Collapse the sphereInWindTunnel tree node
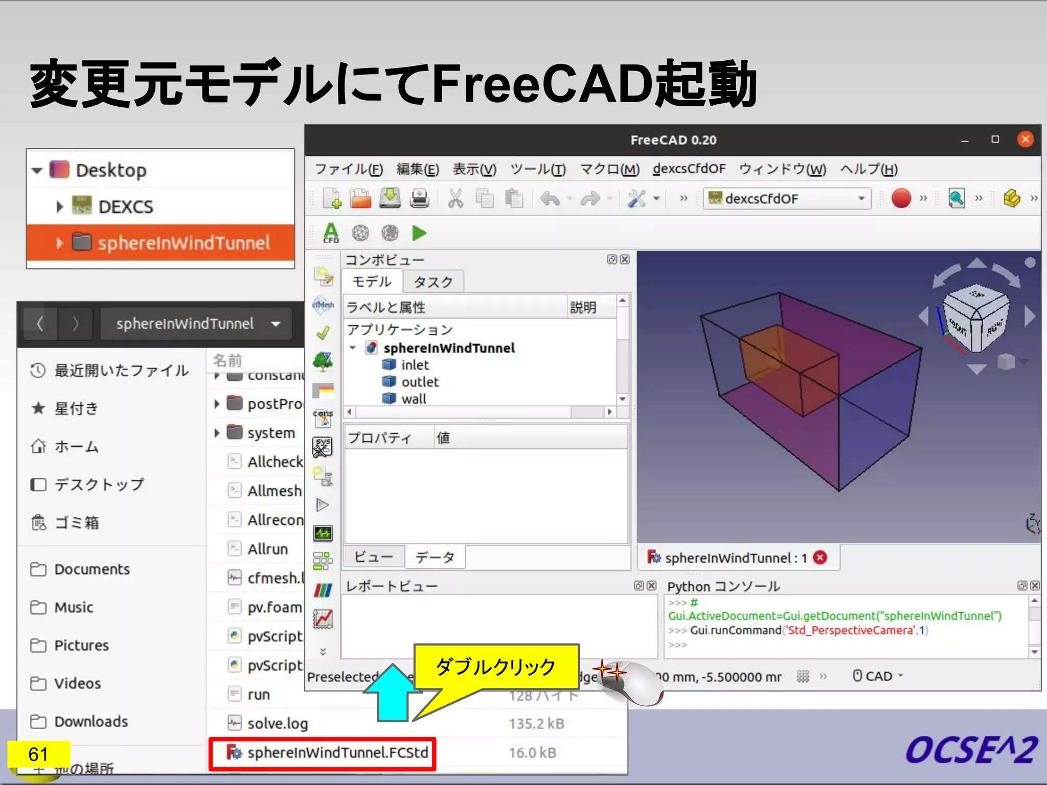 352,348
